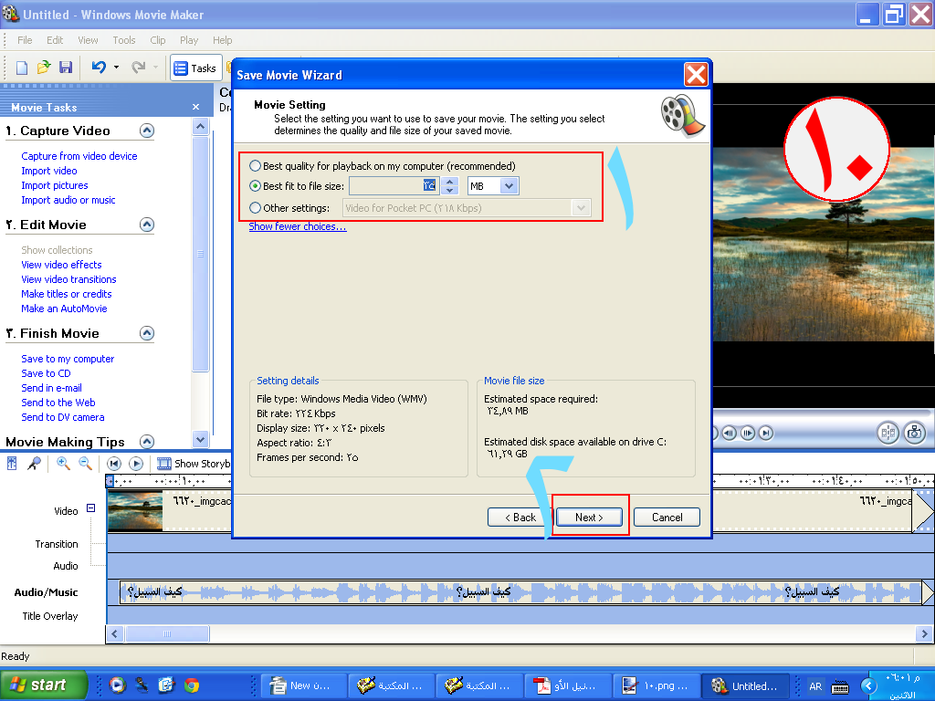Image resolution: width=935 pixels, height=701 pixels.
Task: Collapse the Finish Movie section
Action: 147,333
